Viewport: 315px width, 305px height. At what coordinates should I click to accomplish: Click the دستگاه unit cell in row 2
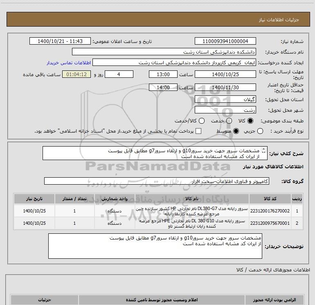(x=115, y=223)
